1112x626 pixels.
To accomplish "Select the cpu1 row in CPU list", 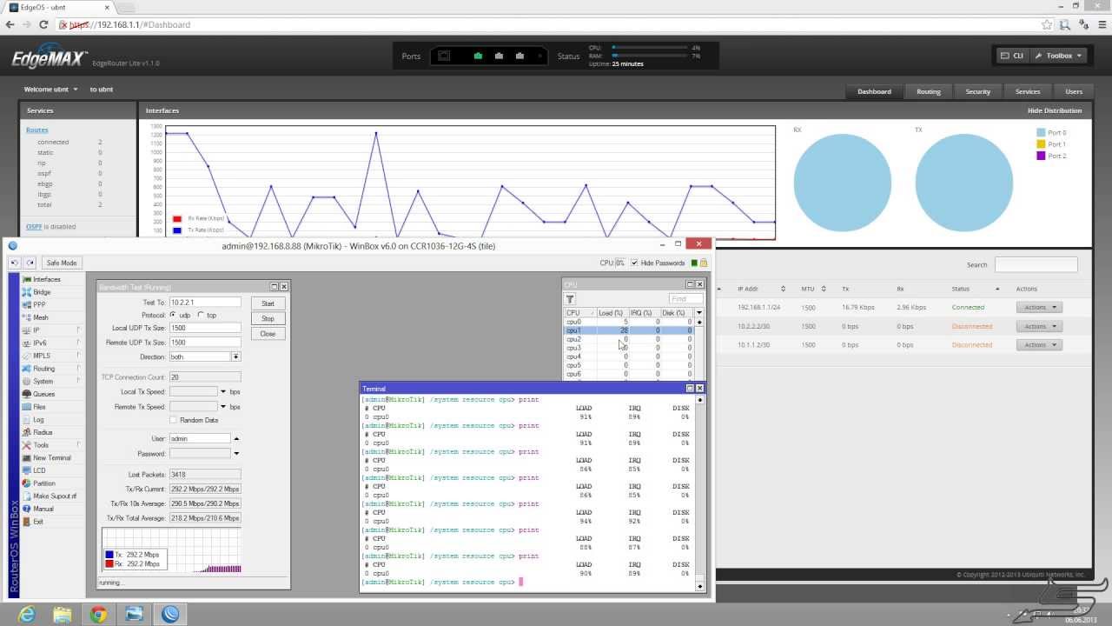I will tap(629, 330).
